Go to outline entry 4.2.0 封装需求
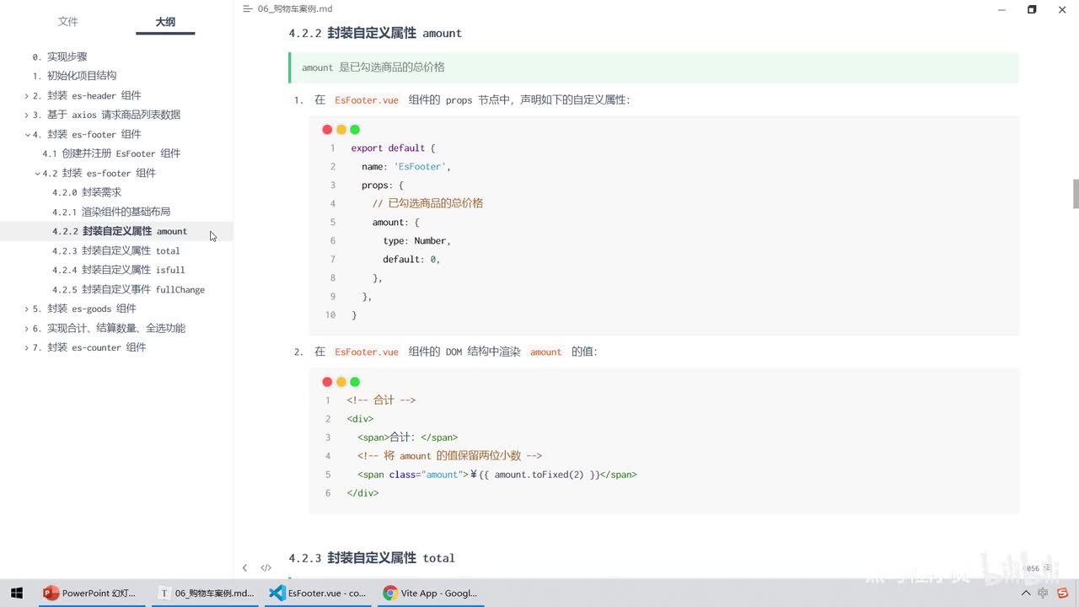 [x=87, y=192]
